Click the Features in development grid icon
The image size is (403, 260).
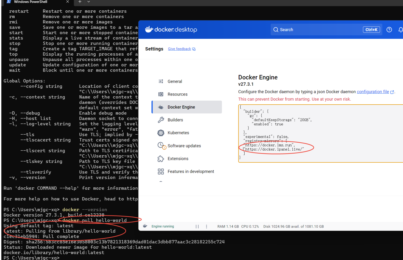tap(161, 171)
